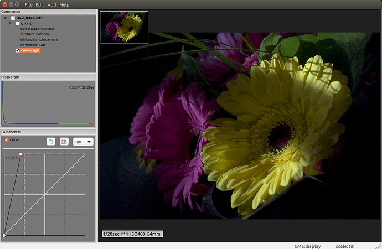Enable the group checkbox
382x249 pixels.
point(18,23)
